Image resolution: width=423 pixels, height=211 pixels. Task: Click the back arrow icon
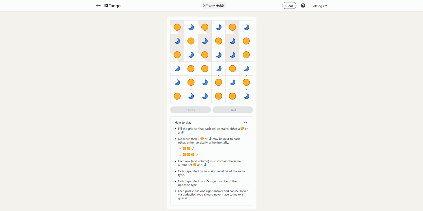tap(98, 6)
